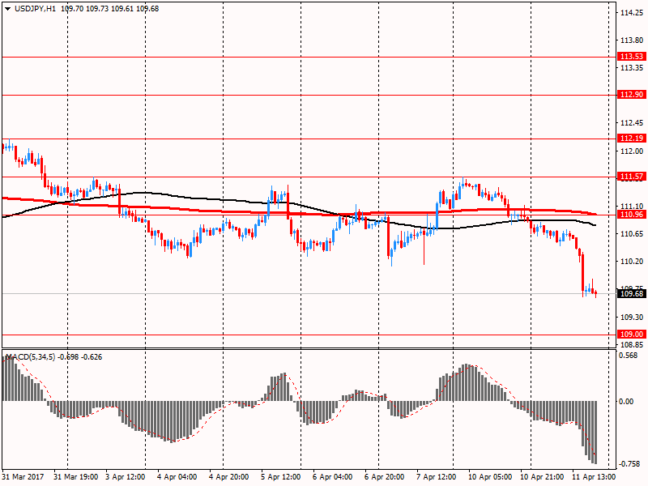Click the OHLC values 109.70 109.73 109.61 109.68
This screenshot has height=486, width=648.
110,9
